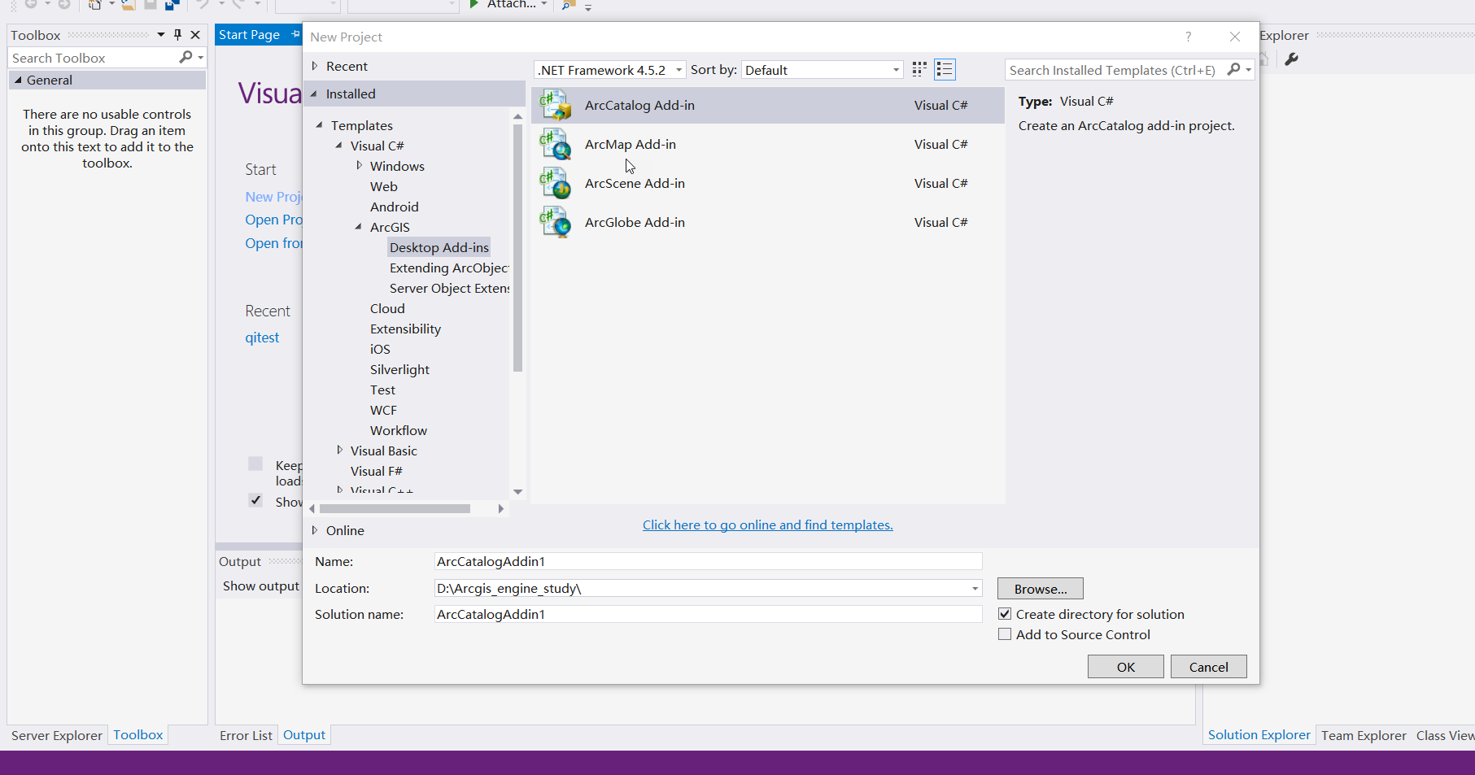The image size is (1475, 775).
Task: Select the ArcGlobe Add-in template icon
Action: pos(556,221)
